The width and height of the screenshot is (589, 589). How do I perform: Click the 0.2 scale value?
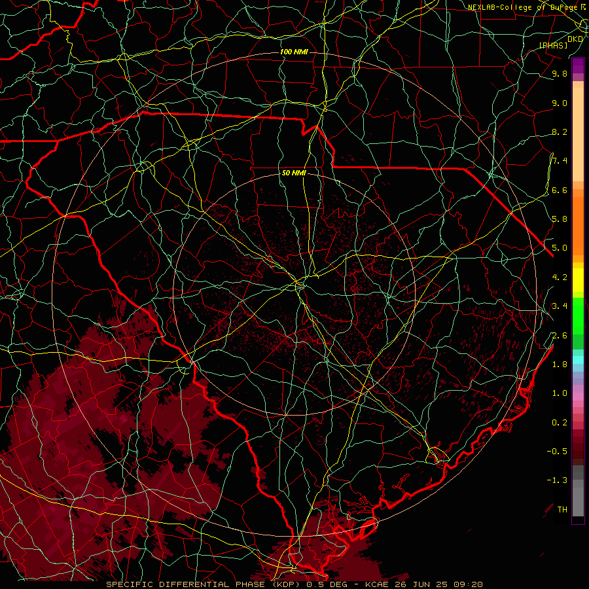pos(560,423)
